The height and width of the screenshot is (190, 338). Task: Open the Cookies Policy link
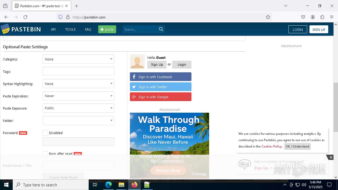[271, 146]
